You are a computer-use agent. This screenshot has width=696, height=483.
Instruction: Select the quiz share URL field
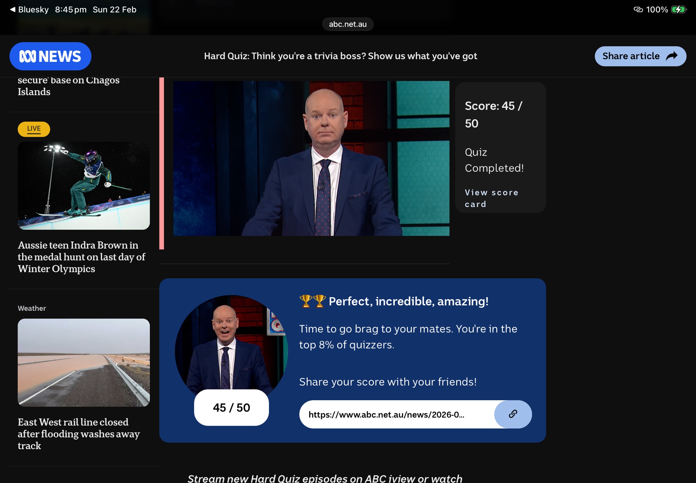397,414
